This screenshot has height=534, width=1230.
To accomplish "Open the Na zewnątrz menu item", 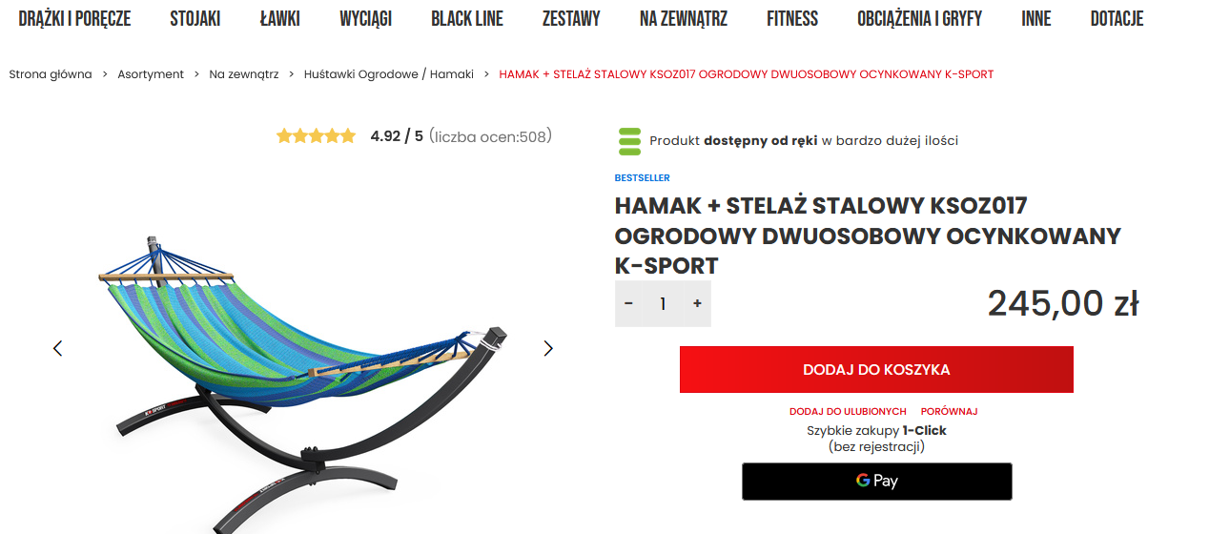I will tap(684, 18).
